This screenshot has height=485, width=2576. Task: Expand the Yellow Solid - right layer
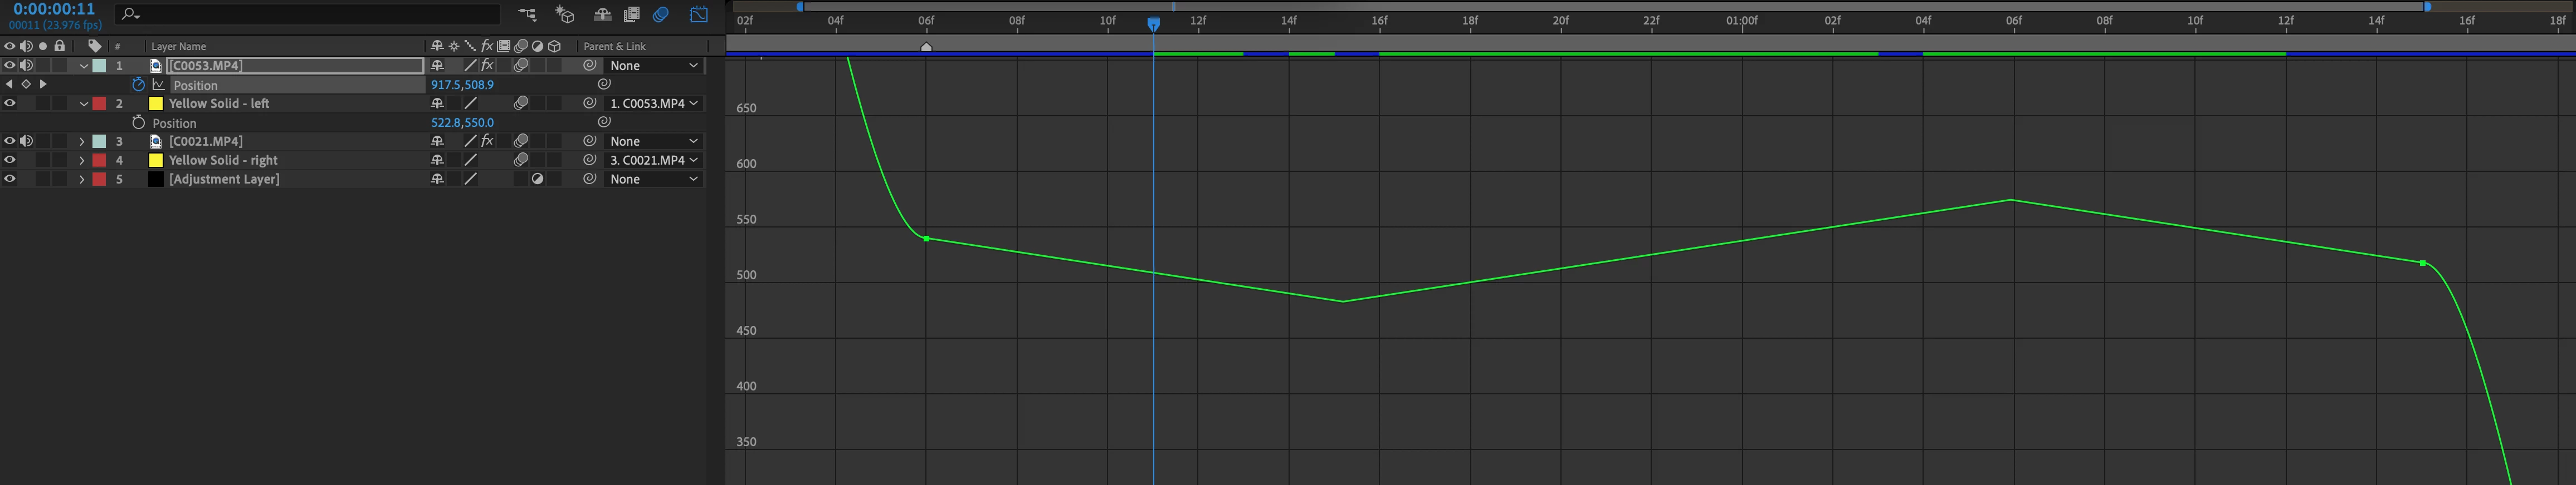coord(82,160)
